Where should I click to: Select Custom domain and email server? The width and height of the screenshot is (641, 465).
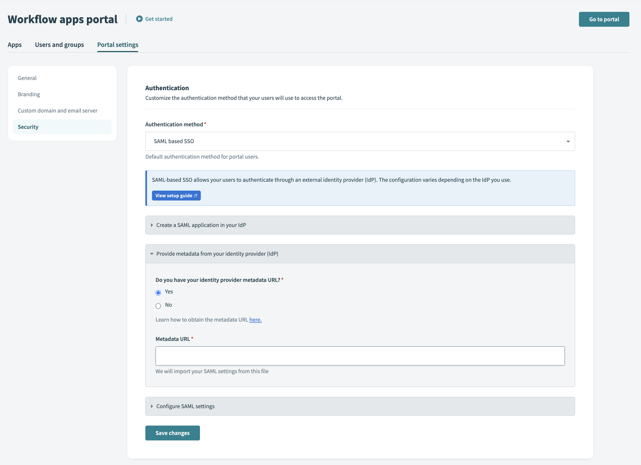tap(57, 111)
